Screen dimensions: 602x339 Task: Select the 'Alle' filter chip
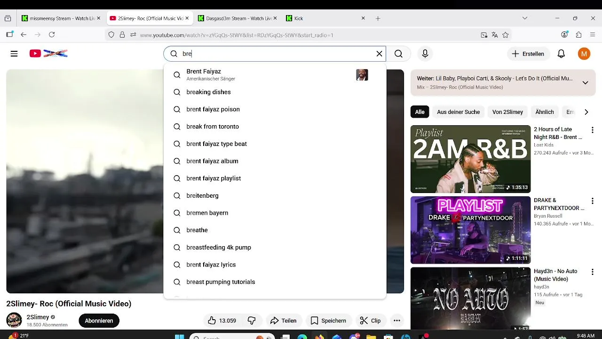tap(420, 112)
